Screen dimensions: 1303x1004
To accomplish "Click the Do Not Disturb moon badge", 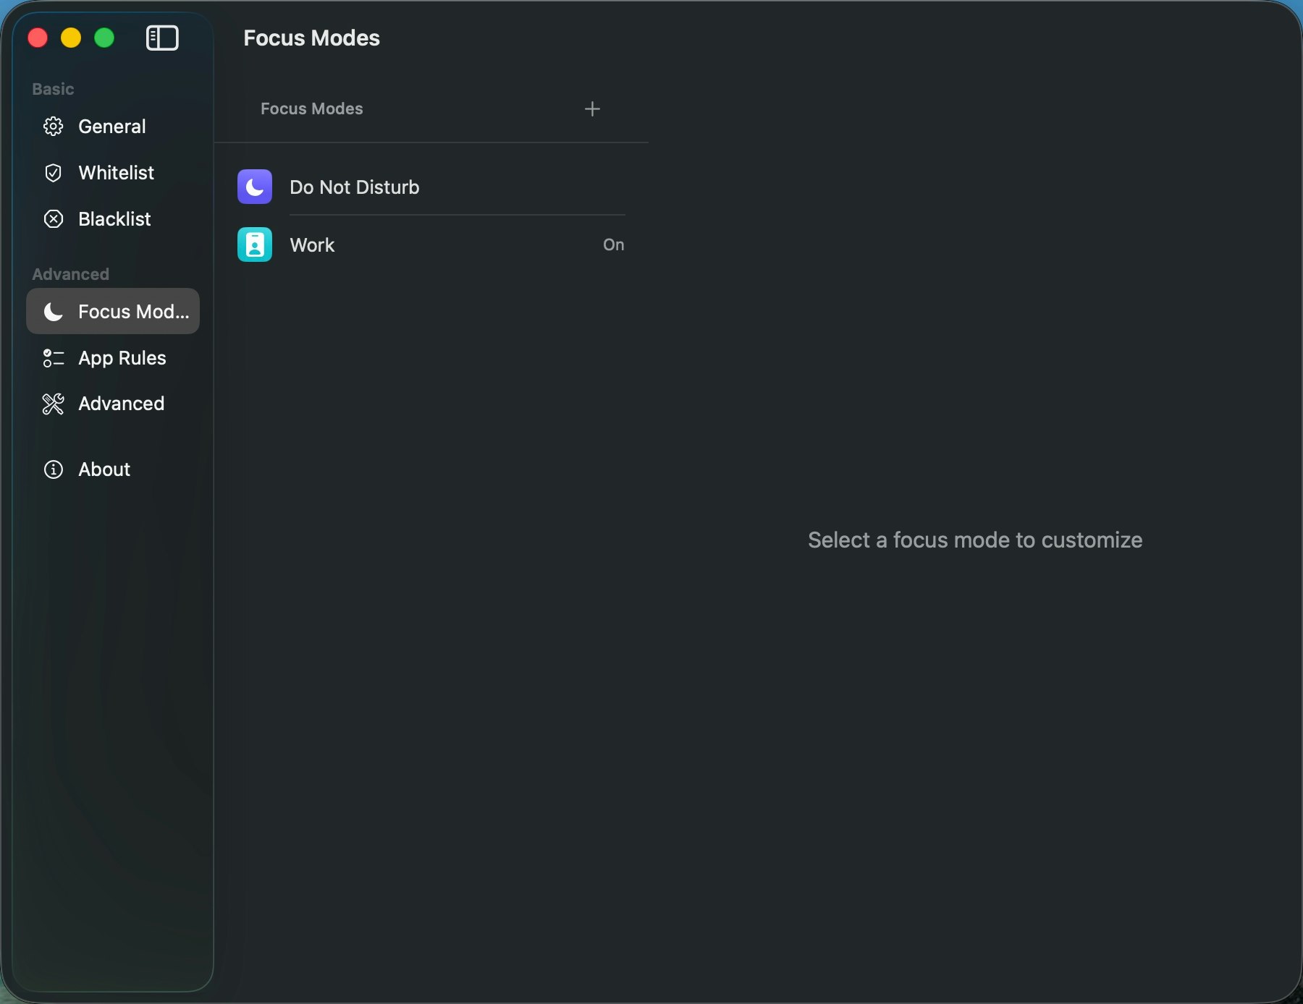I will 254,187.
